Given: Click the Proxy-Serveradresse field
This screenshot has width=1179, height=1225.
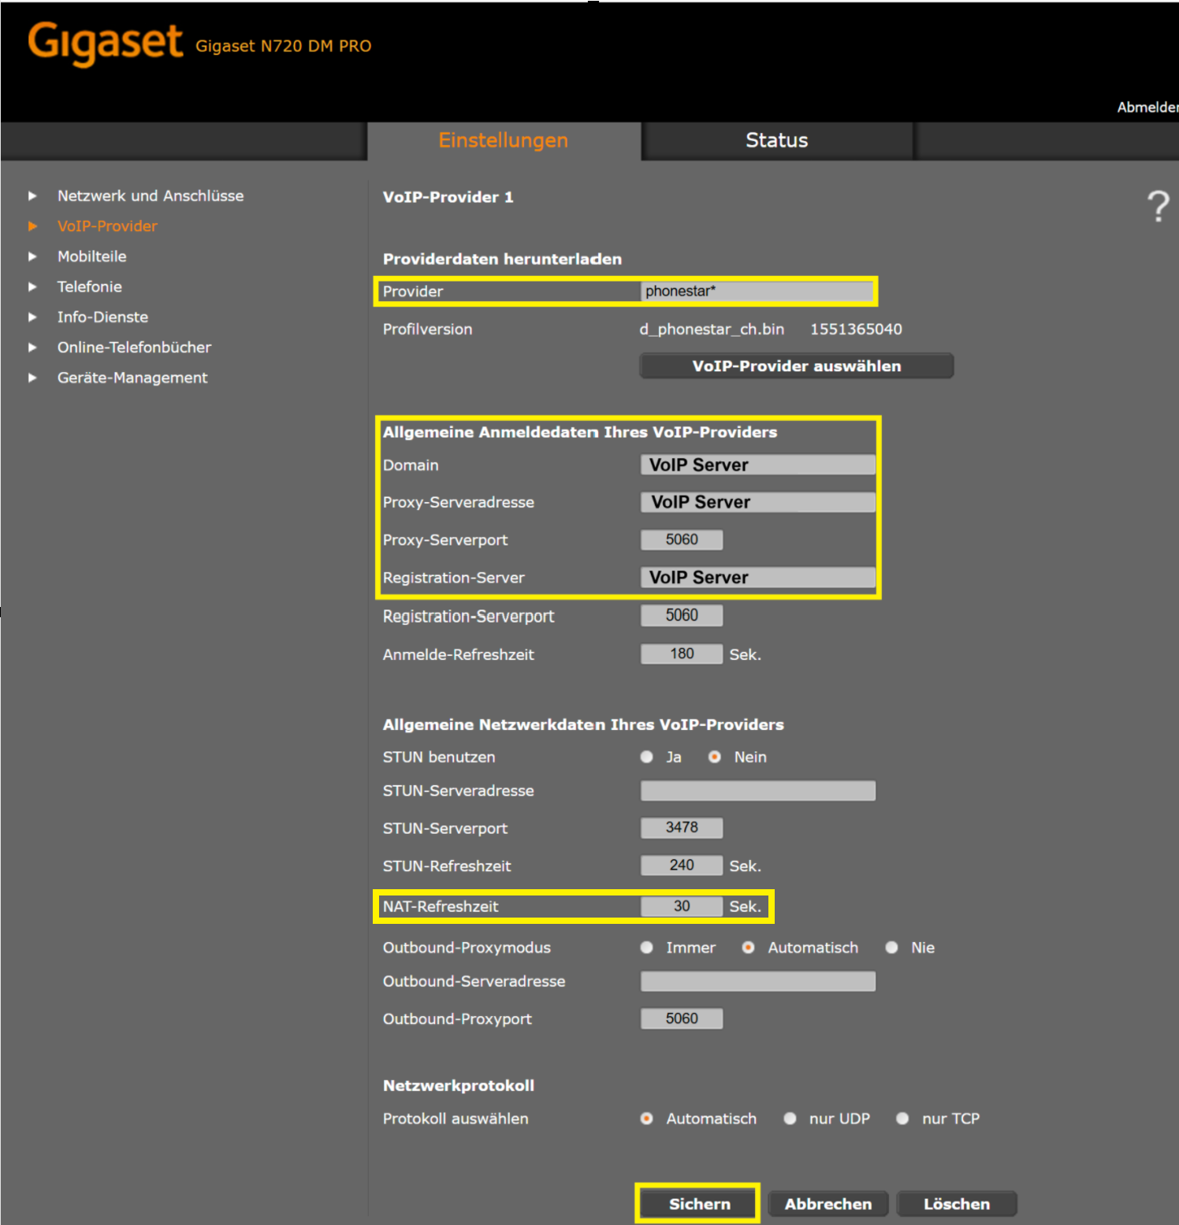Looking at the screenshot, I should (x=757, y=502).
